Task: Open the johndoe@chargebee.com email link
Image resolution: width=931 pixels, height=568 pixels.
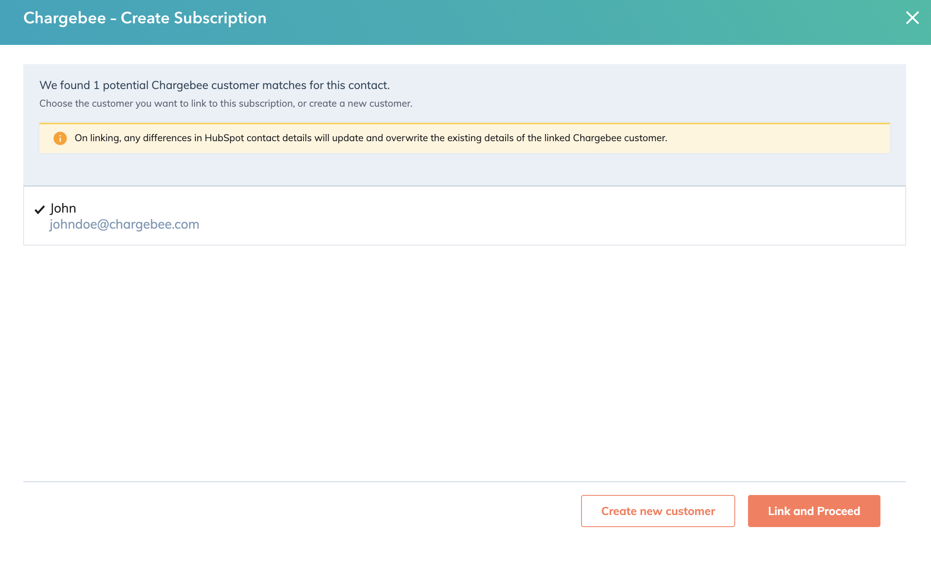Action: pos(124,224)
